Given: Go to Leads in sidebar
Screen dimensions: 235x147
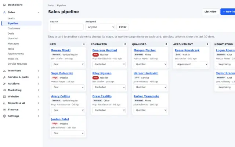Looking at the screenshot, I should [x=11, y=18].
